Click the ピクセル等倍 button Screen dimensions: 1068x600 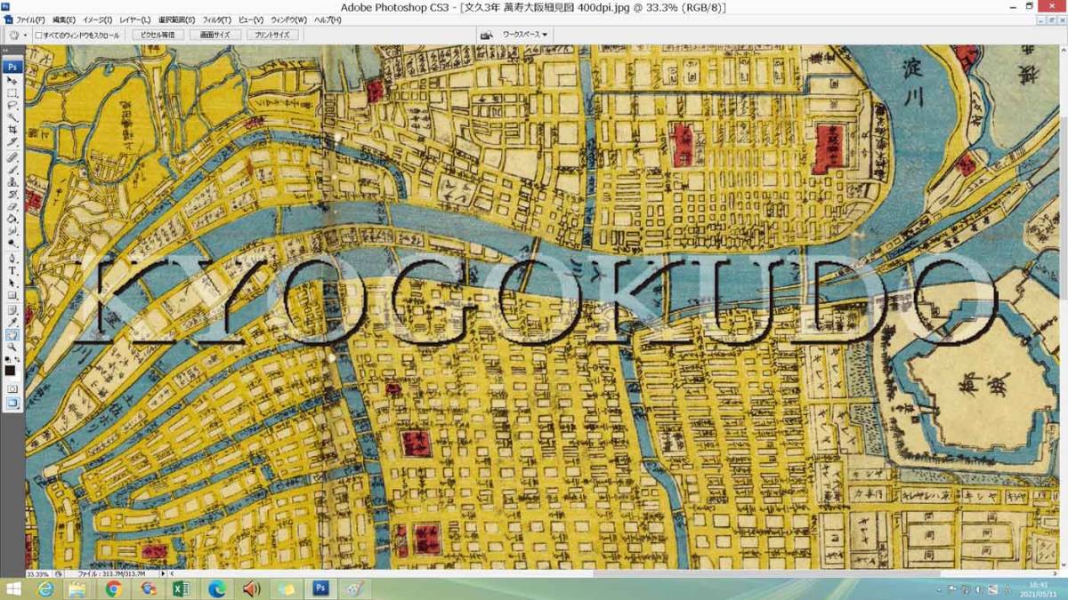[x=158, y=35]
